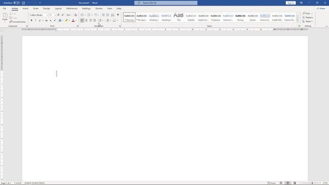The height and width of the screenshot is (185, 329).
Task: Toggle Show/Hide paragraph marks
Action: click(x=118, y=15)
